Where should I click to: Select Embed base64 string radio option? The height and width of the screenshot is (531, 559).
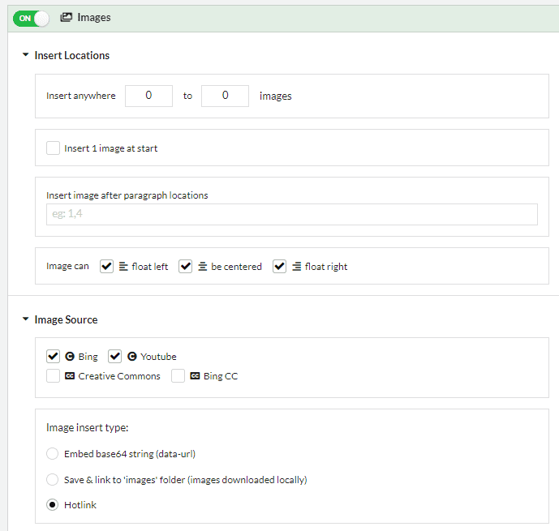coord(53,454)
